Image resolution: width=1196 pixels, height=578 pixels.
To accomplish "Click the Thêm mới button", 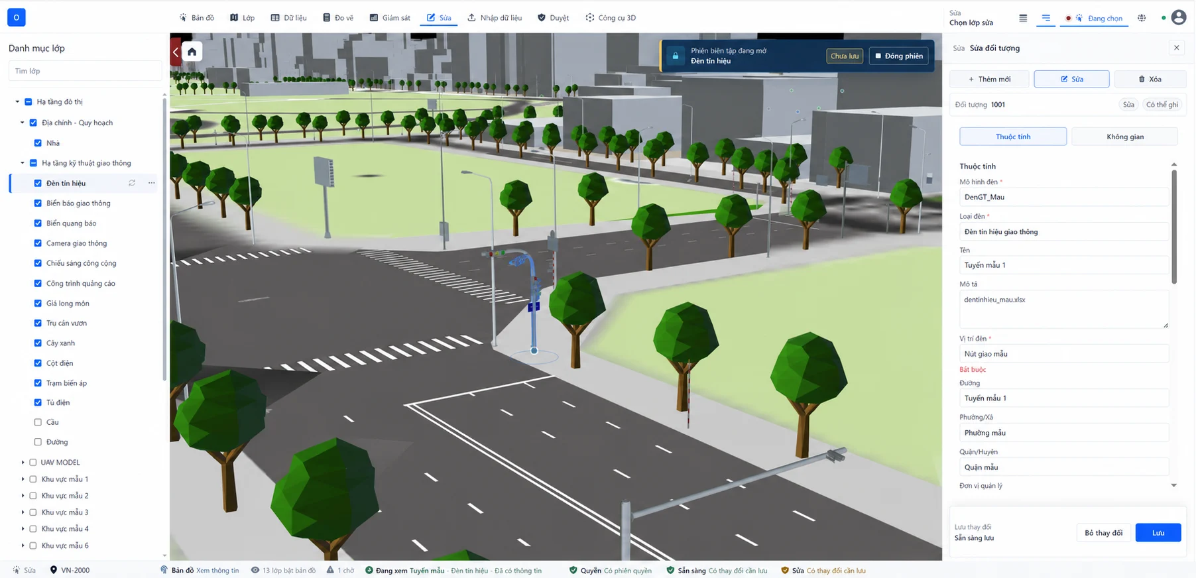I will [x=989, y=79].
